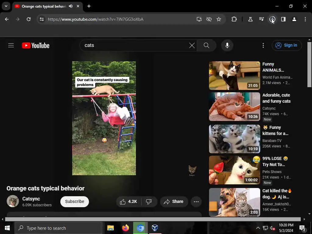This screenshot has width=312, height=234.
Task: Click the horizontal page scrollbar
Action: point(153,219)
